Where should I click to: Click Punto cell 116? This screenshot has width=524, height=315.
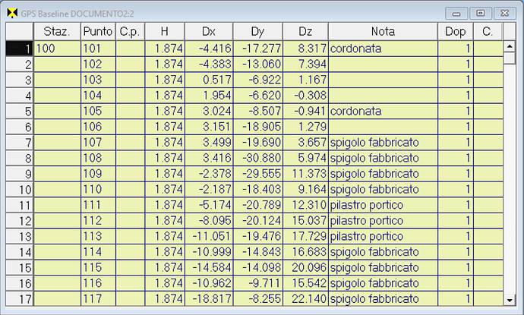tap(98, 283)
